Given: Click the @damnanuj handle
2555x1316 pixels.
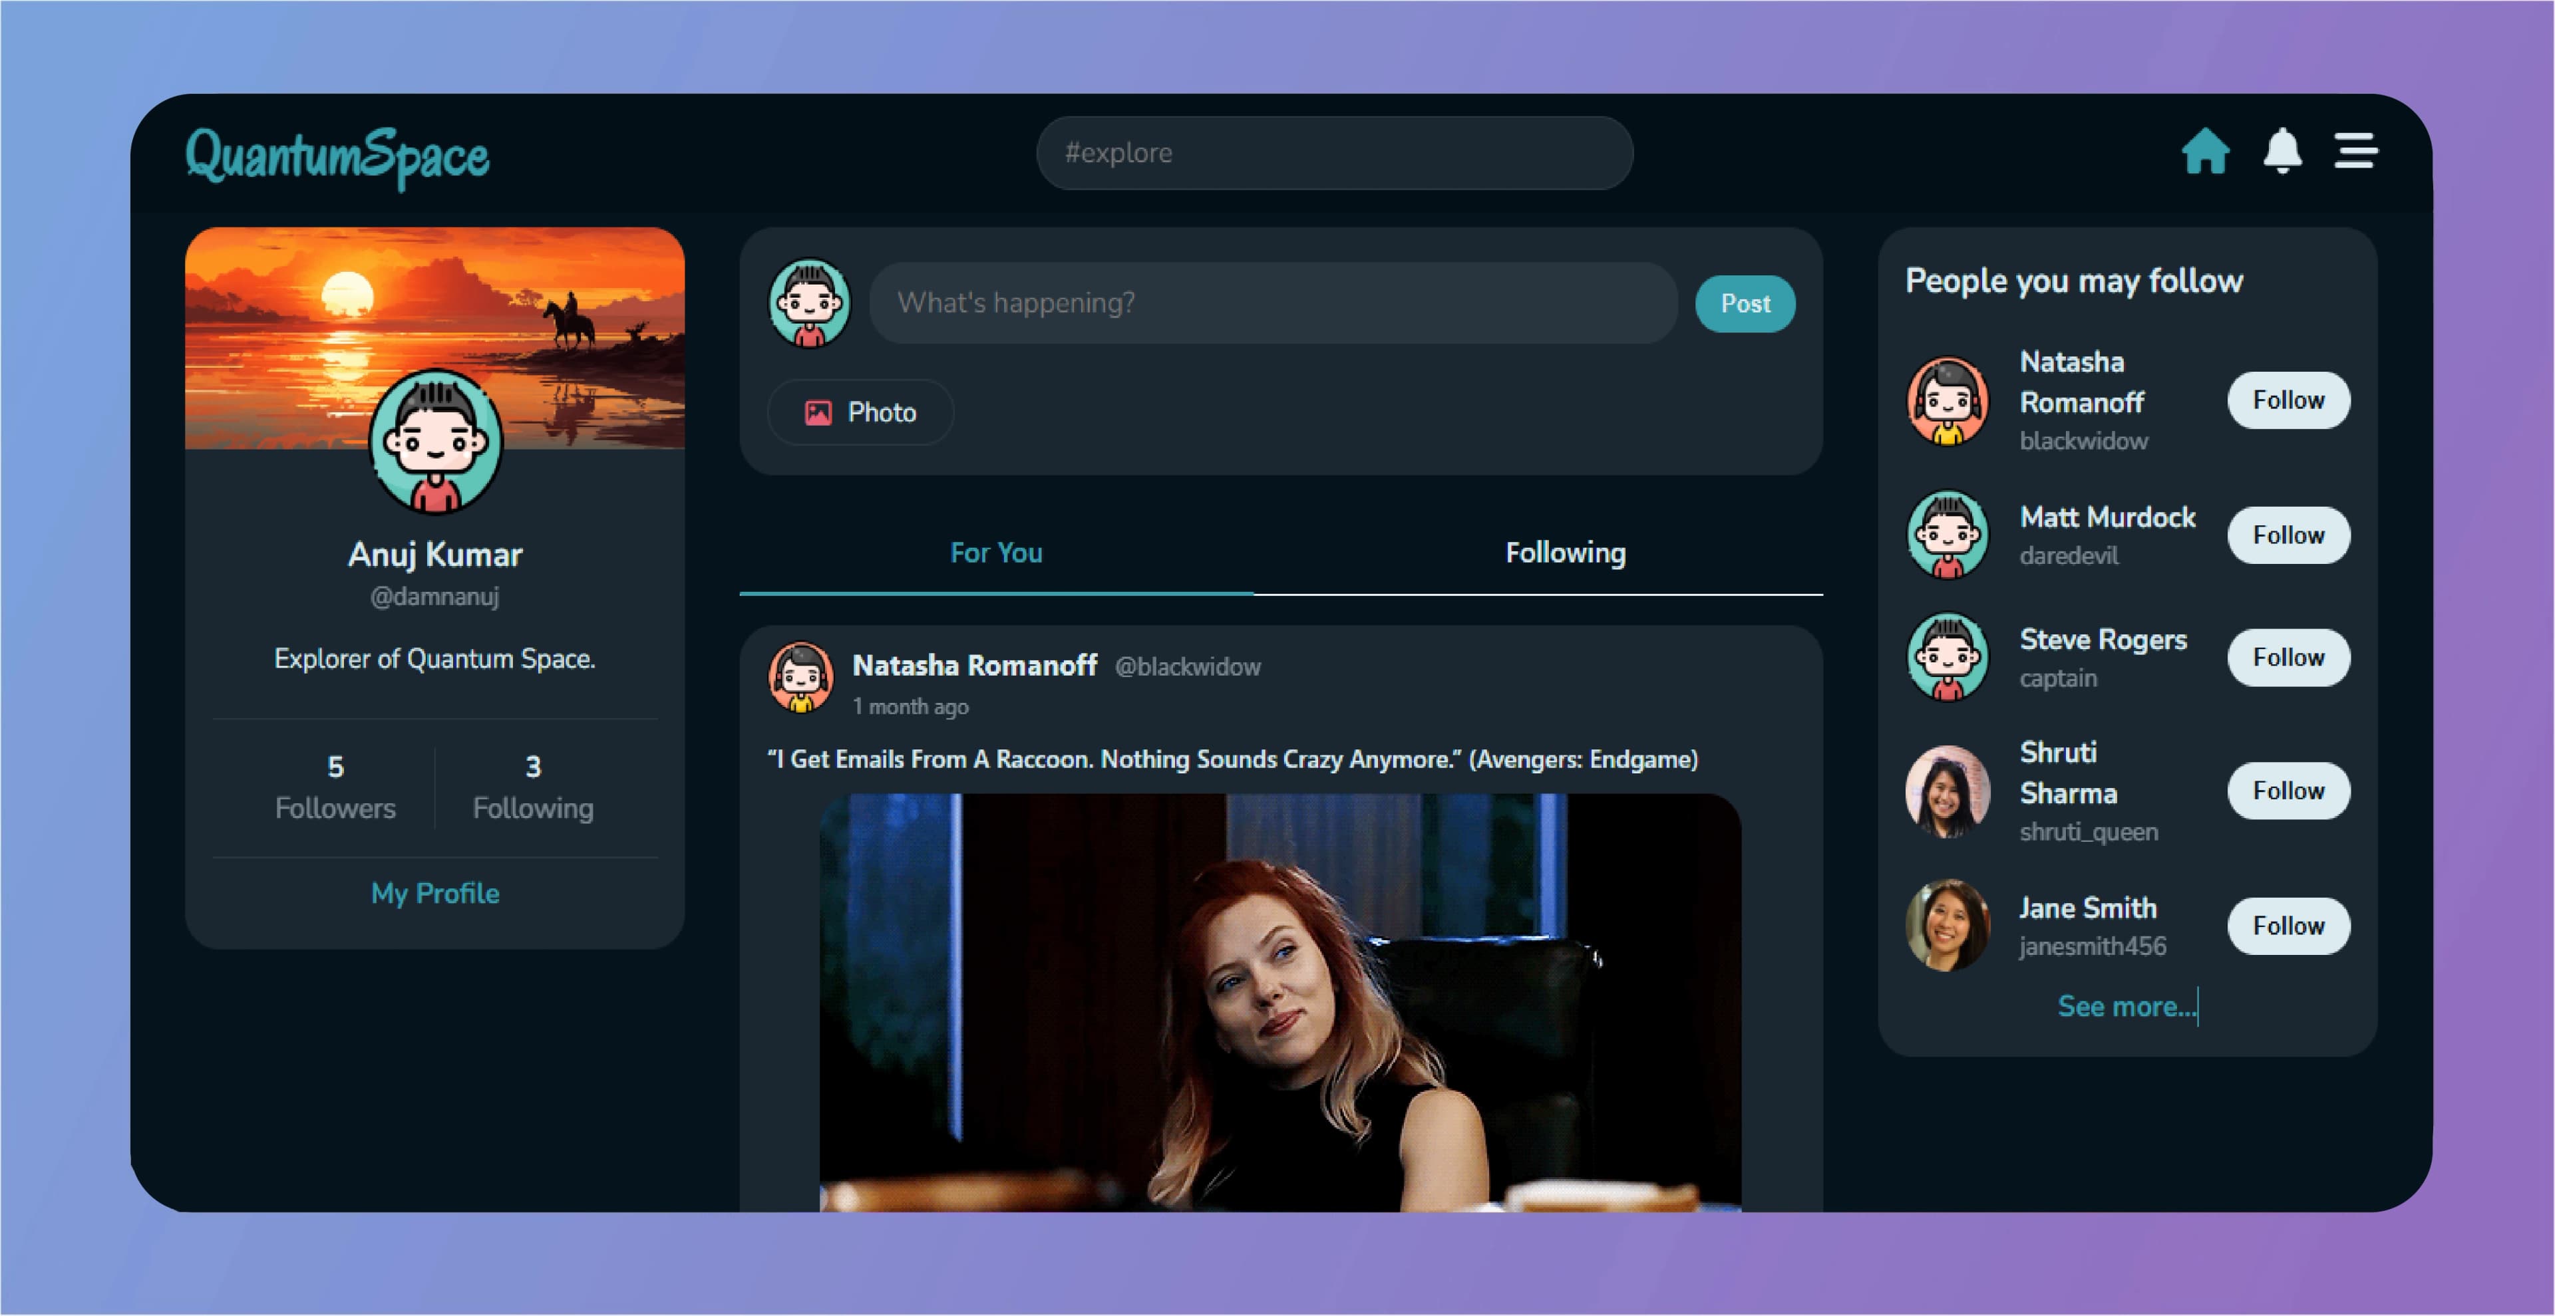Looking at the screenshot, I should tap(435, 596).
